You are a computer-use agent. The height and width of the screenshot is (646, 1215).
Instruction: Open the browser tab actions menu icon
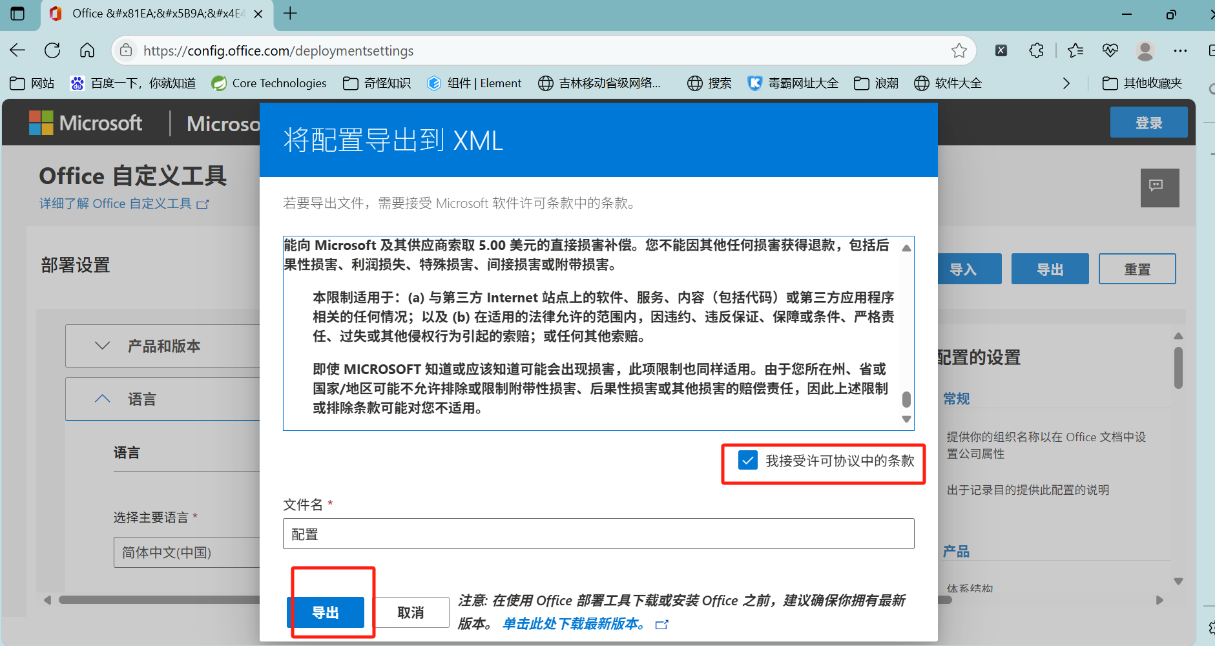tap(17, 14)
